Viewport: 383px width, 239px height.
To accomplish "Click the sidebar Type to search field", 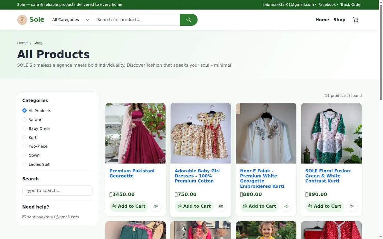I will click(57, 191).
